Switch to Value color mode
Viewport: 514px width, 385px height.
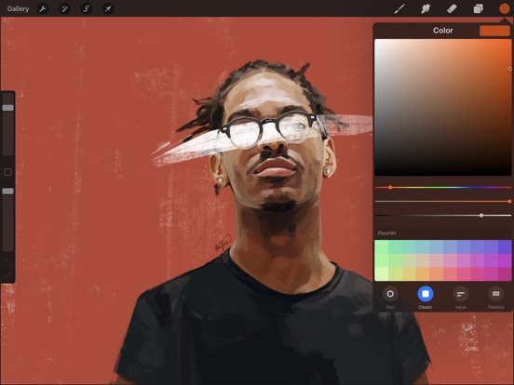(x=461, y=298)
